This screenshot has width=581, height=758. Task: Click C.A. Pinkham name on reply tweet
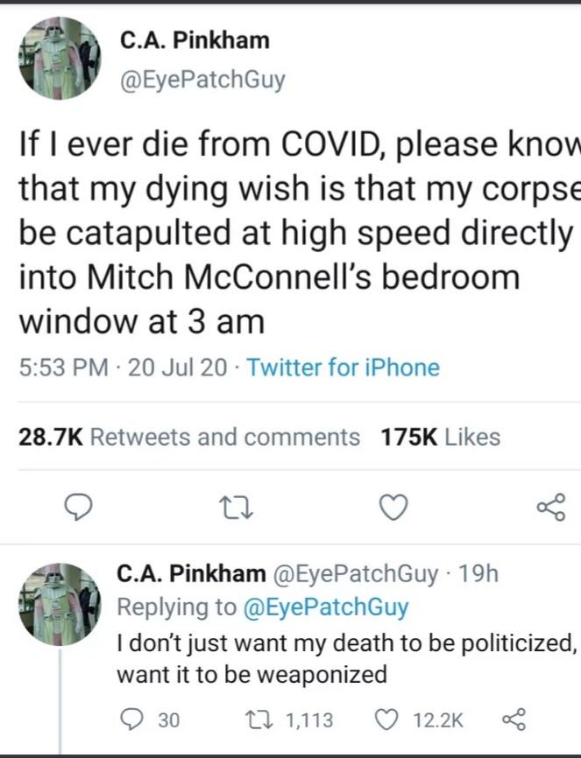191,573
